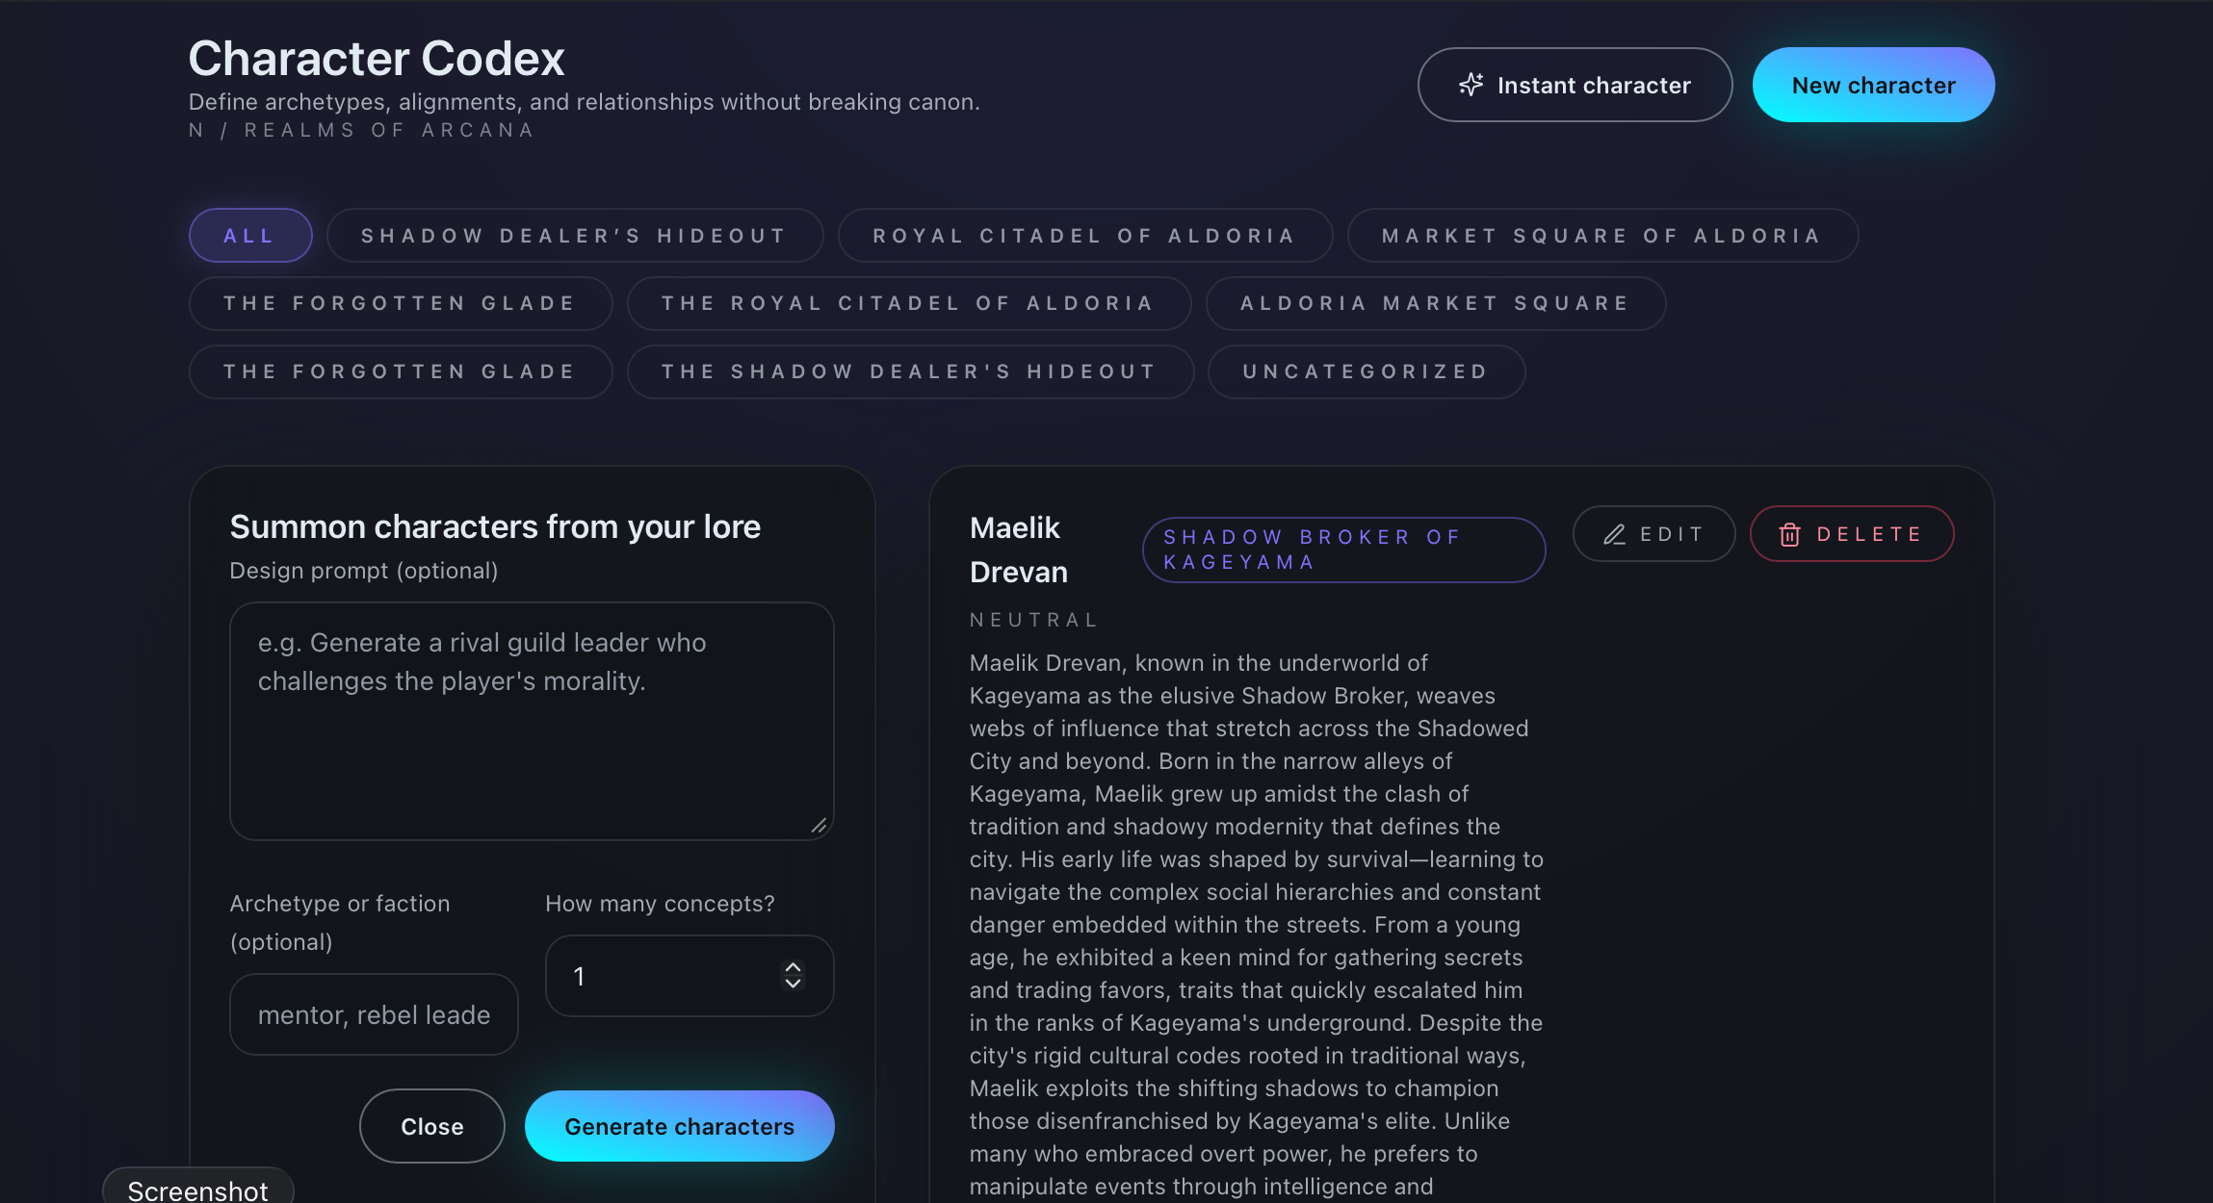2213x1203 pixels.
Task: Close the summon characters panel
Action: point(431,1126)
